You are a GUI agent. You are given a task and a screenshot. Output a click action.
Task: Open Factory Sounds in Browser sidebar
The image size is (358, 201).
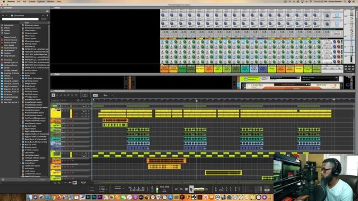coord(10,42)
